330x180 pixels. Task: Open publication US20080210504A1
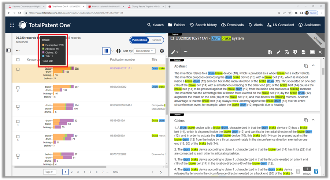pos(121,105)
